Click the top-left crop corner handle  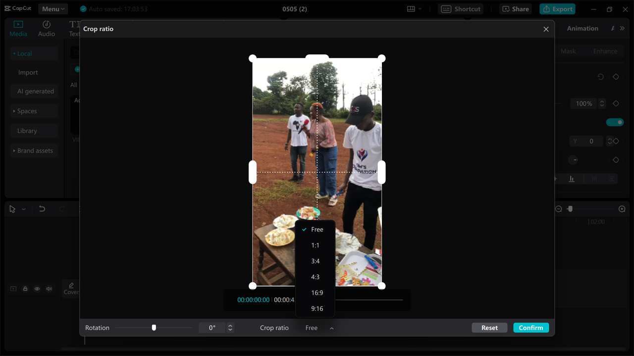click(253, 58)
